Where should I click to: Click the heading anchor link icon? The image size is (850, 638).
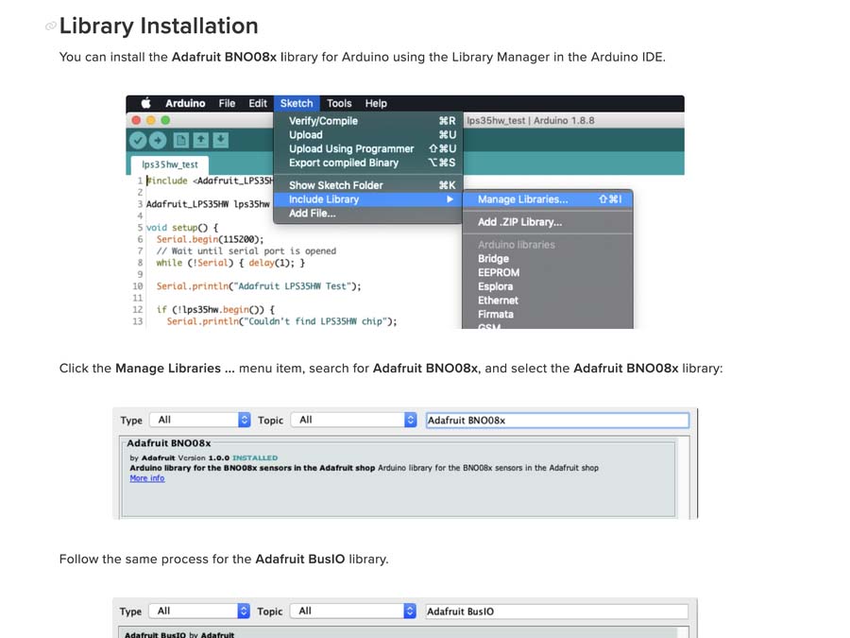tap(50, 26)
